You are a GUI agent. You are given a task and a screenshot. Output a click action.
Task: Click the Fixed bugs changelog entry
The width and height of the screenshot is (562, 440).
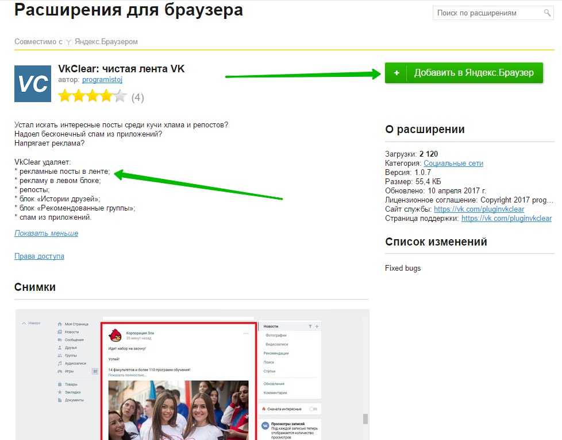[403, 268]
